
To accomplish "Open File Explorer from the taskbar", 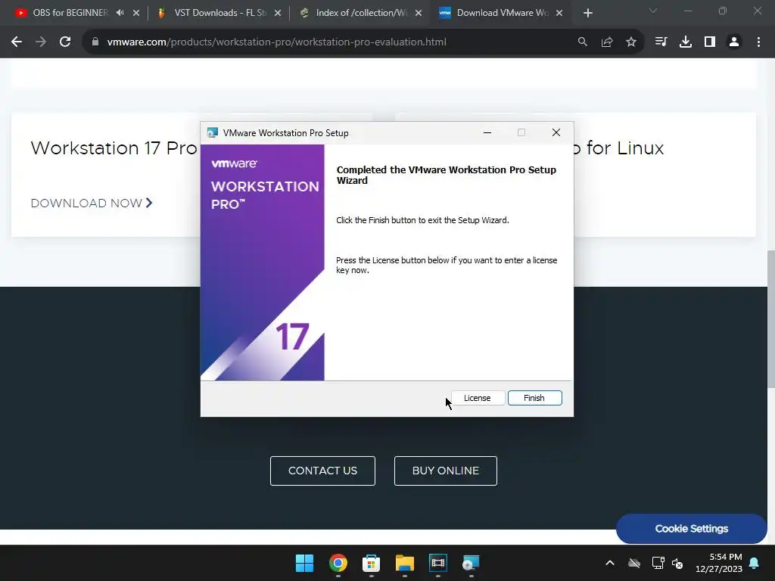I will point(405,563).
